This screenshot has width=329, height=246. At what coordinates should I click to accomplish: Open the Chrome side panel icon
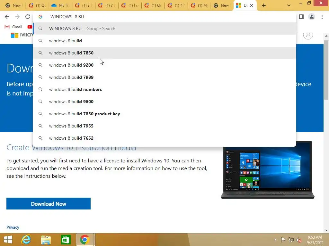tap(301, 17)
